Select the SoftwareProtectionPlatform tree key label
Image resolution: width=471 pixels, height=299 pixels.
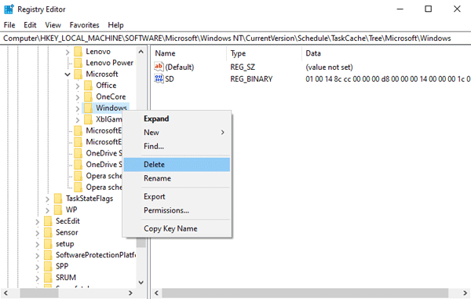pos(96,255)
